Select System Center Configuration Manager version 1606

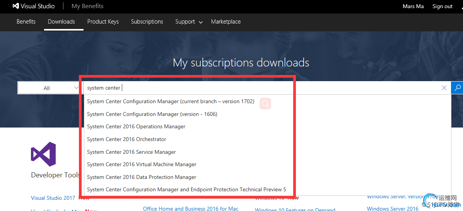point(152,114)
